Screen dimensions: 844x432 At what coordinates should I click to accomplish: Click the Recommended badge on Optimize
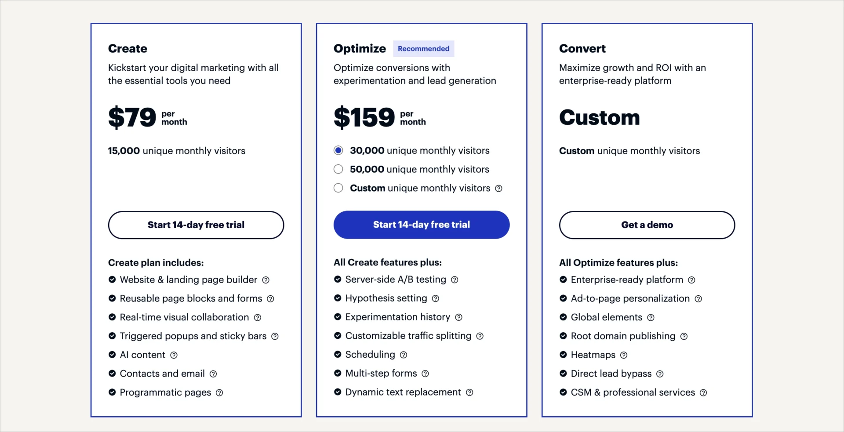click(423, 48)
